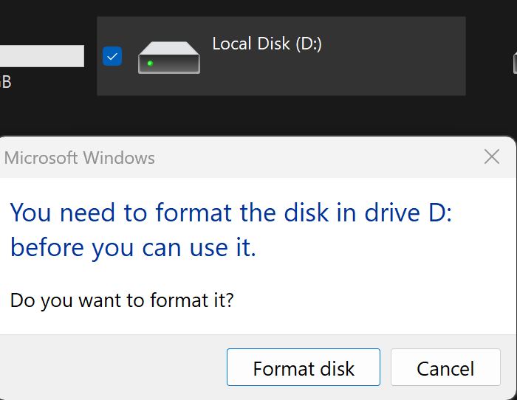Select the Local Disk (D:) name label
The width and height of the screenshot is (517, 400).
[267, 44]
